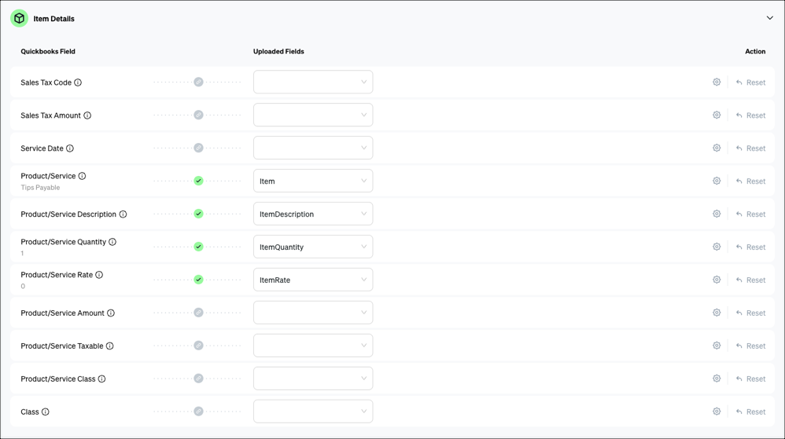Open info icon next to Service Date
Screen dimensions: 785x439
pos(70,148)
